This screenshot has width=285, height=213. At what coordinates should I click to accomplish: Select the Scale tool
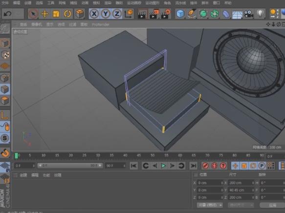point(56,14)
